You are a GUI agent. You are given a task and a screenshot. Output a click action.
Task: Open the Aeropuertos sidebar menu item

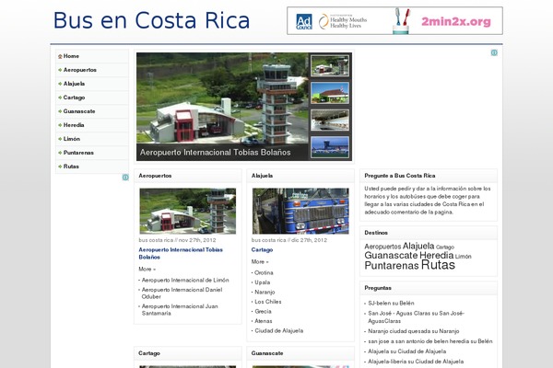(x=92, y=70)
